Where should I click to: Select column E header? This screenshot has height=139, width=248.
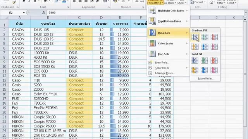click(x=120, y=18)
